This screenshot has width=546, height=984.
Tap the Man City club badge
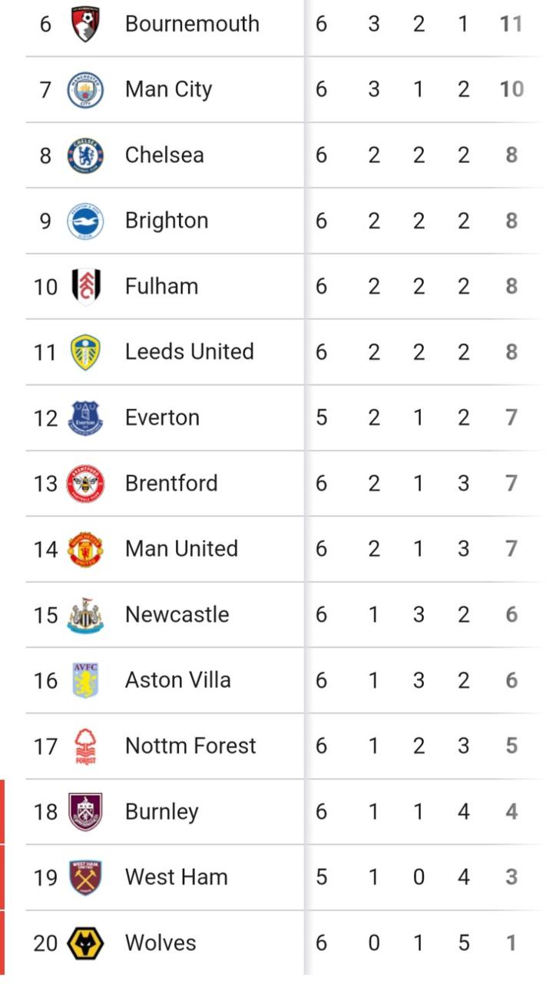85,90
